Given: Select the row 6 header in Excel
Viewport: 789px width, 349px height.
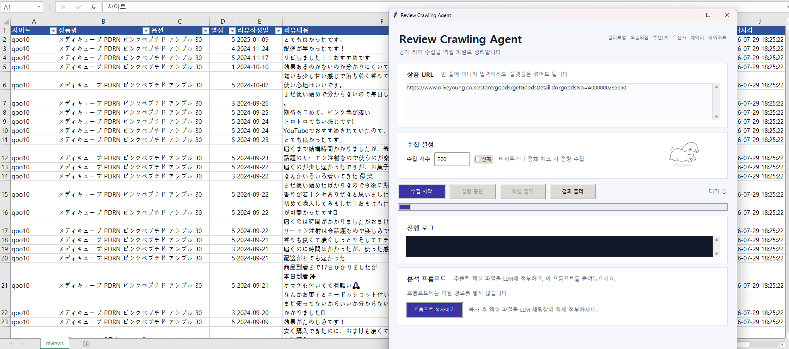Looking at the screenshot, I should tap(5, 81).
